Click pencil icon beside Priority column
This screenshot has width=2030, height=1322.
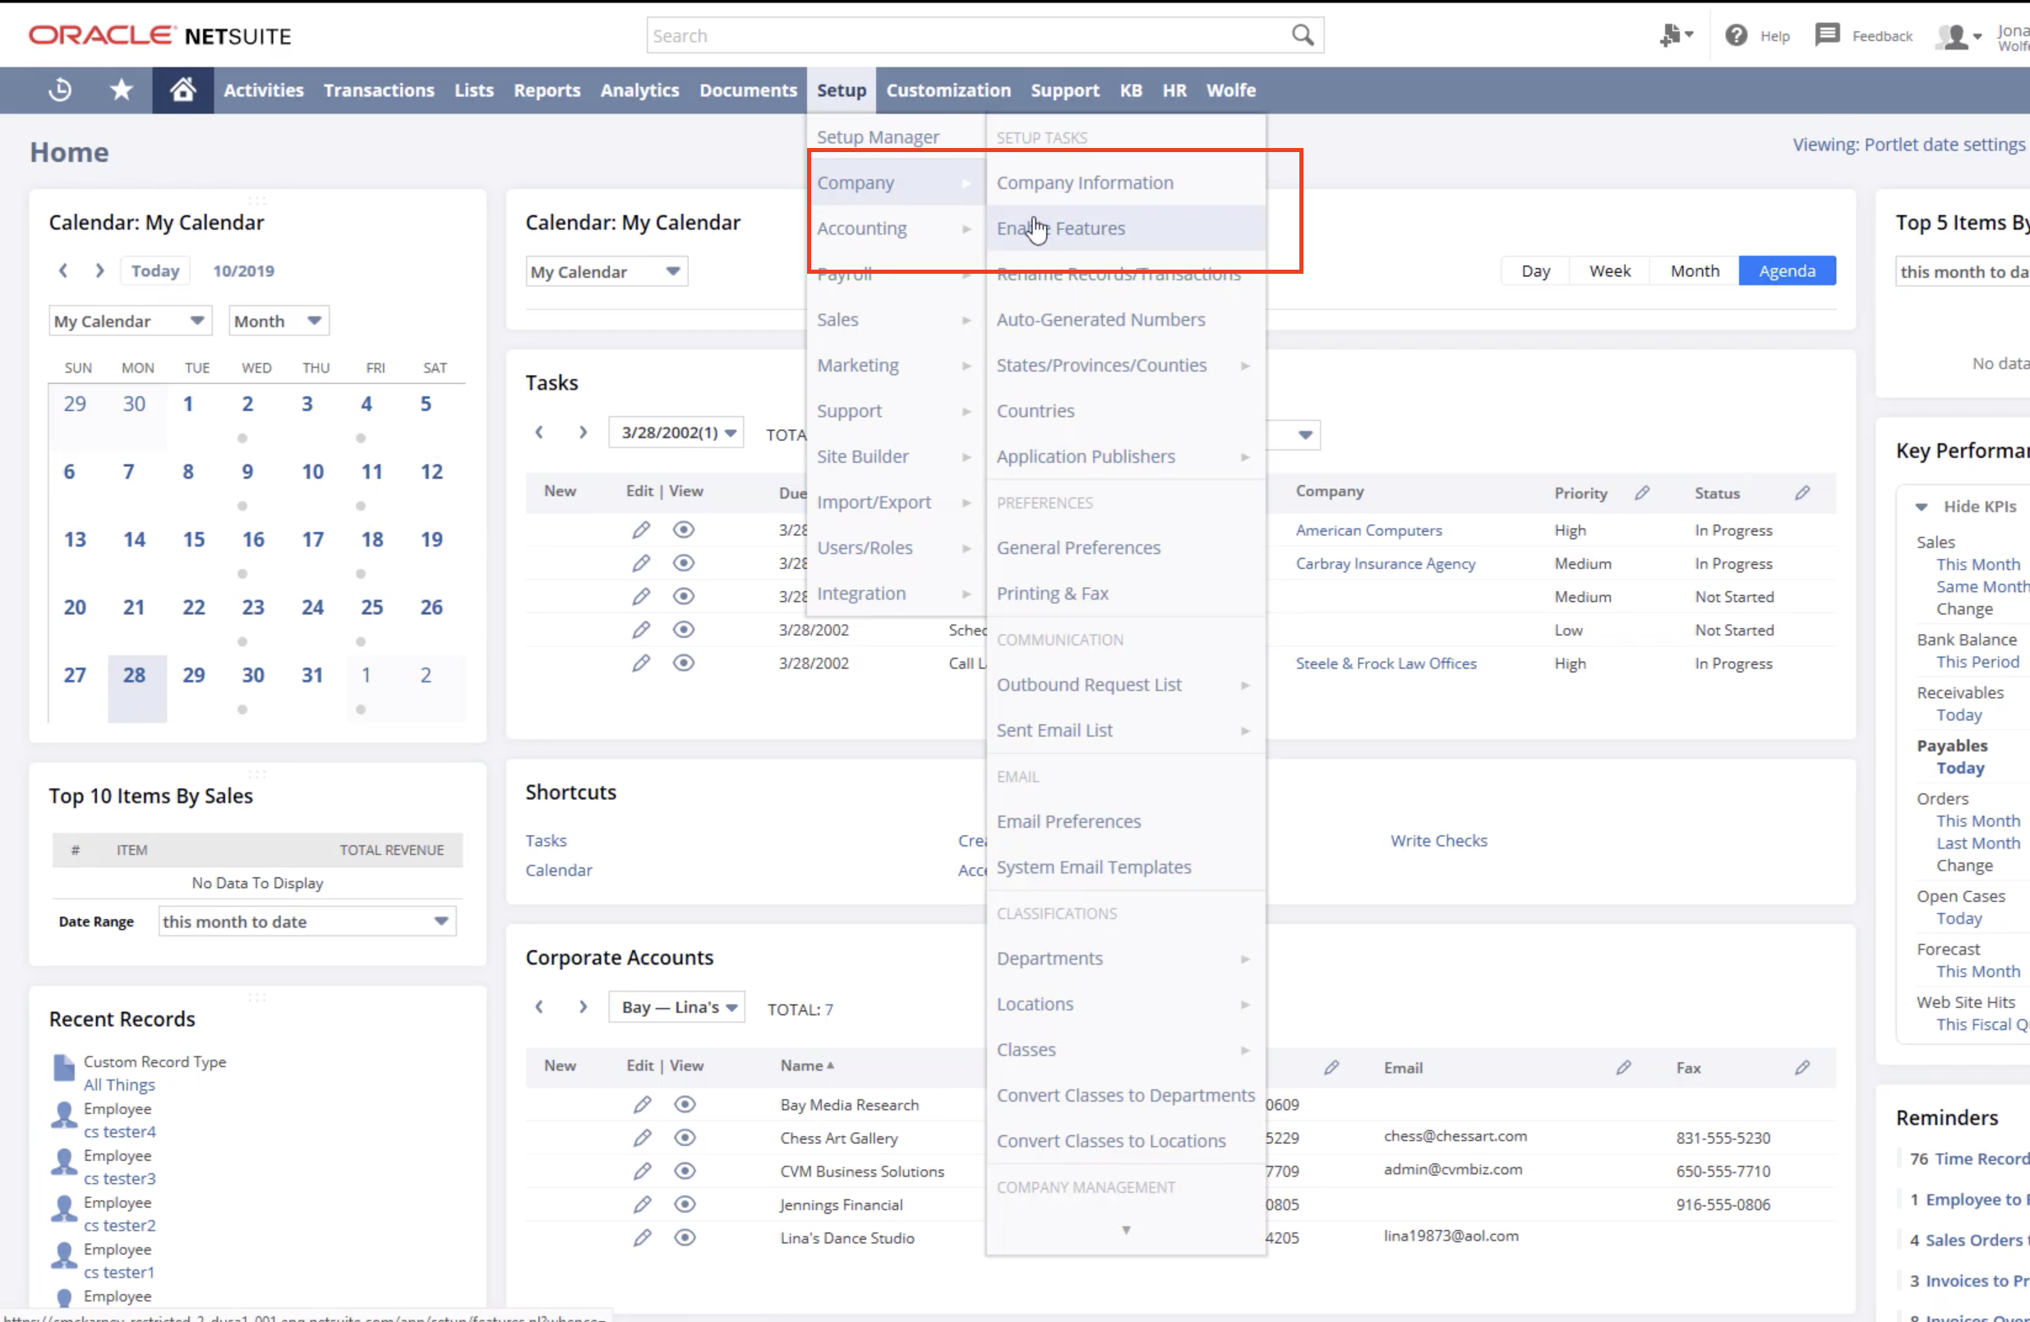click(1641, 492)
